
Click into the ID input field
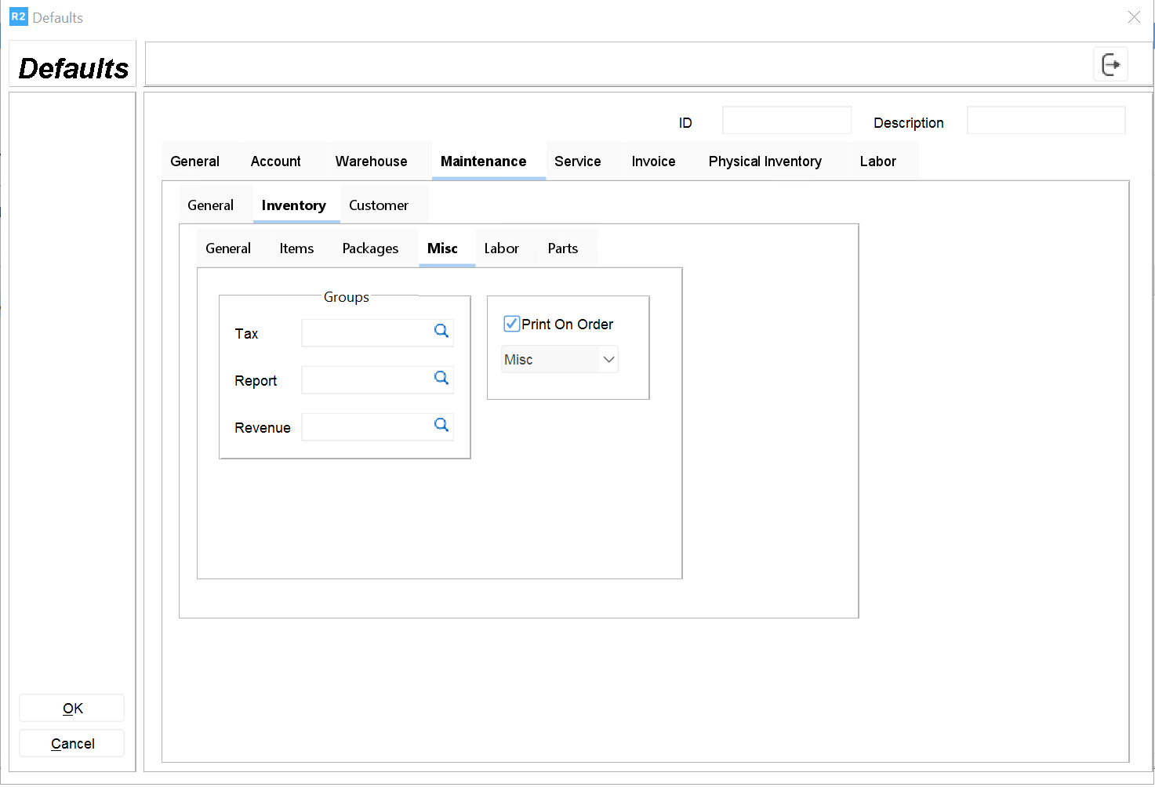786,121
